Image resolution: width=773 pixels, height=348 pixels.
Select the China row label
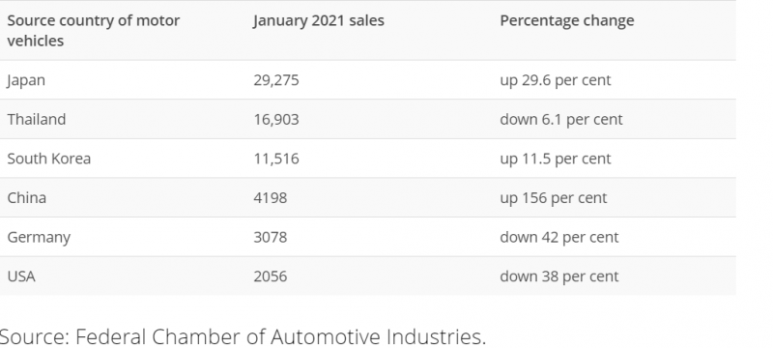tap(27, 197)
